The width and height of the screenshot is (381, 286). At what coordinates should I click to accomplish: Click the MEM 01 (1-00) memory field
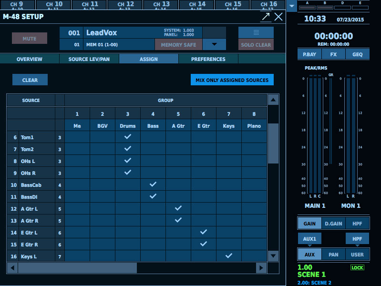(x=119, y=45)
